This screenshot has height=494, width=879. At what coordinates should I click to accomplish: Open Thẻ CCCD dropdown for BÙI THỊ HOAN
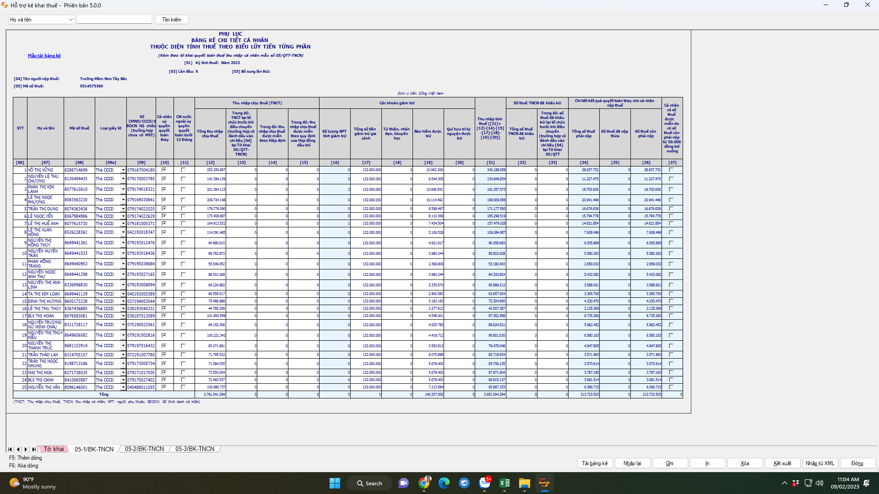(123, 316)
